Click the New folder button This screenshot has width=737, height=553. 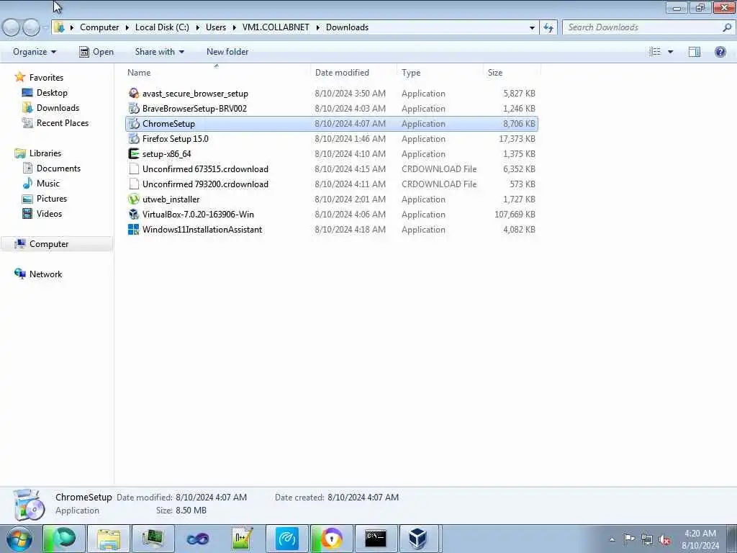click(x=227, y=52)
